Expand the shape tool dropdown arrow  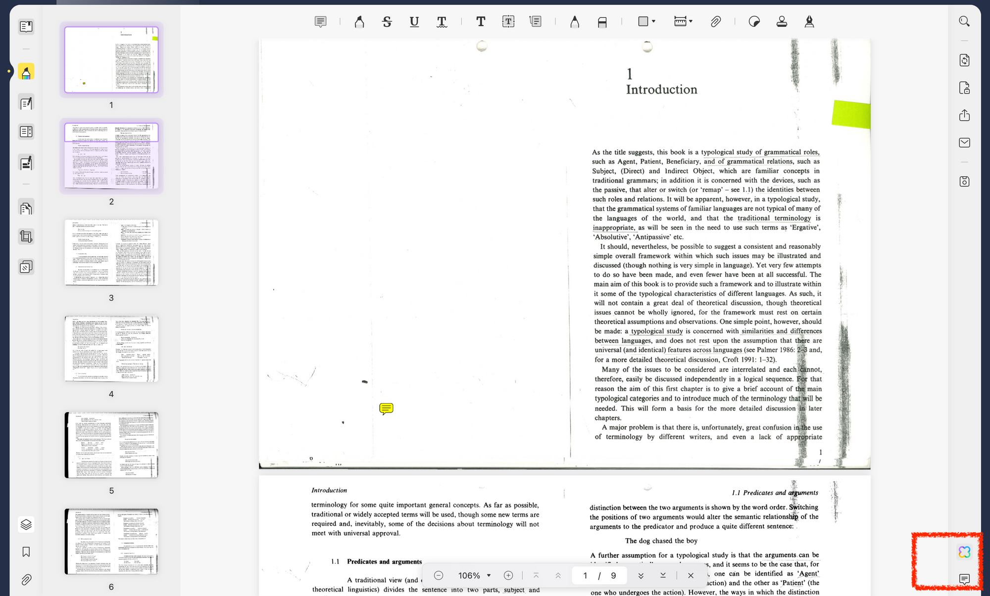point(654,21)
